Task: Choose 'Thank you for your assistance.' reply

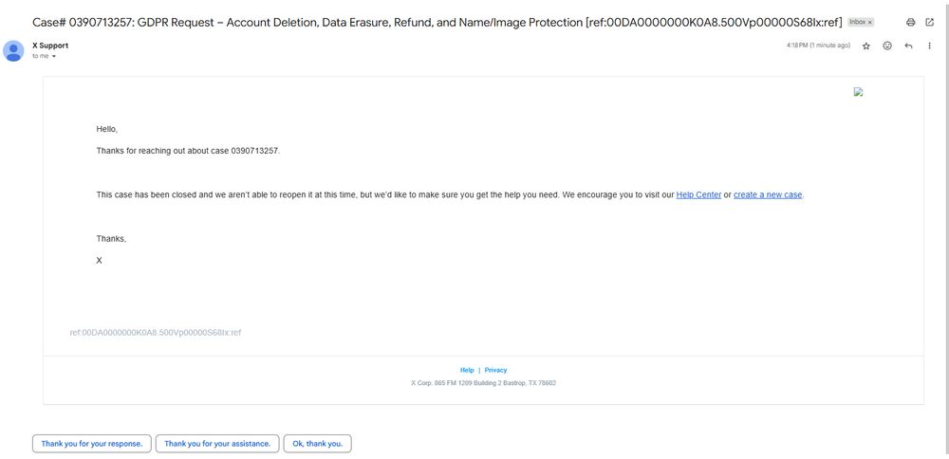Action: pyautogui.click(x=217, y=443)
